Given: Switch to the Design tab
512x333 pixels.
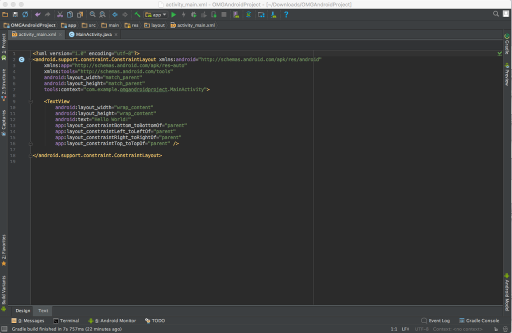Looking at the screenshot, I should (x=22, y=311).
